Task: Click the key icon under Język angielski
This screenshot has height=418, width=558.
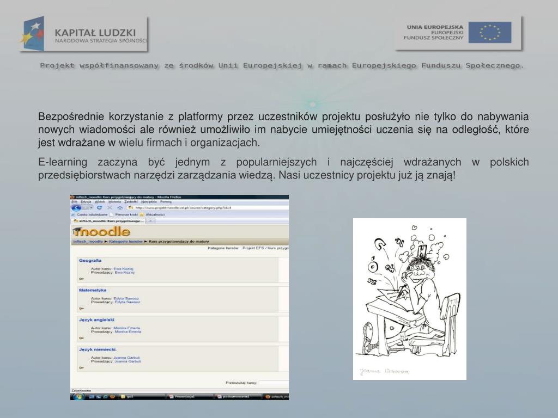Action: tap(81, 338)
